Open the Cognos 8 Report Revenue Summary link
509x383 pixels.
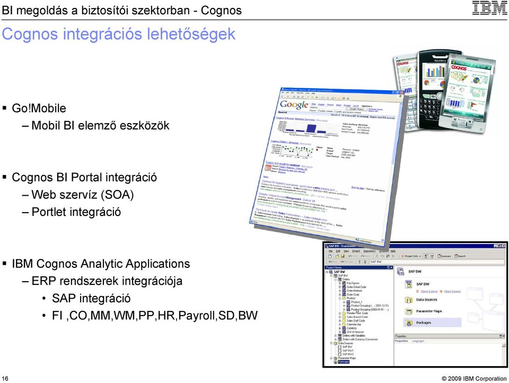click(295, 119)
